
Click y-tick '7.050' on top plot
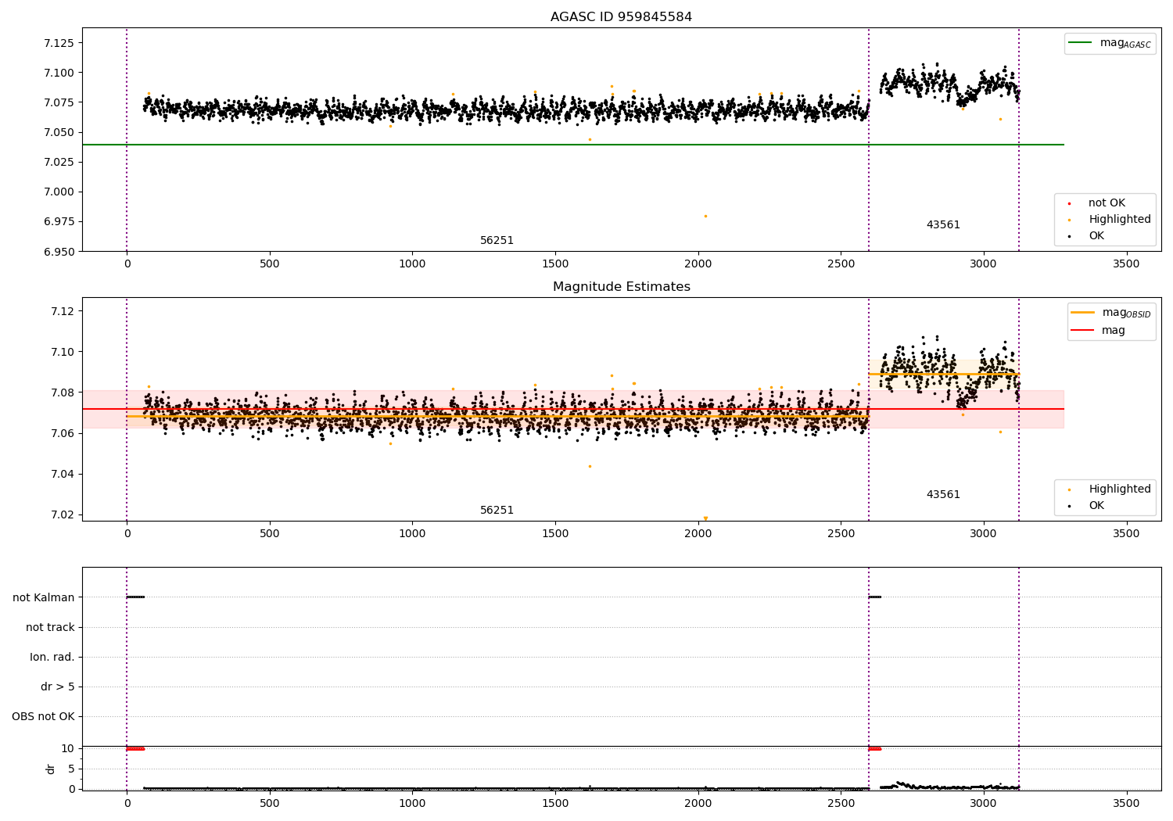tap(59, 132)
